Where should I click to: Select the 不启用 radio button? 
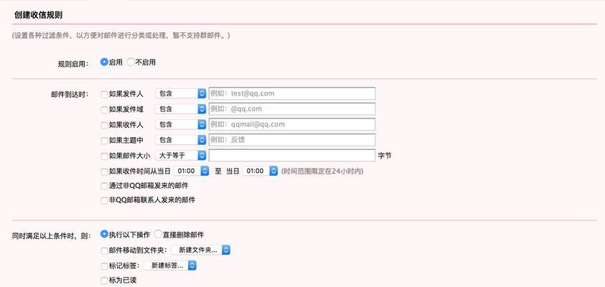coord(131,62)
